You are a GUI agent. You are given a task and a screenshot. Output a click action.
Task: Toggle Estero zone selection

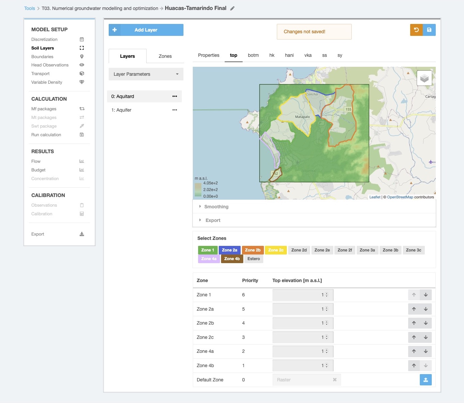[254, 259]
